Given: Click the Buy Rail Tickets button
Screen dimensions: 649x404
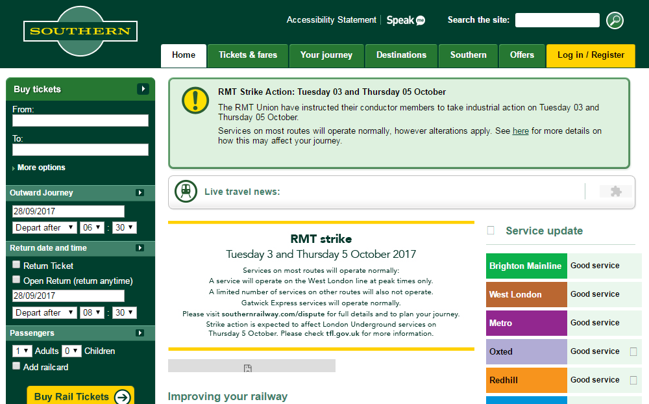Looking at the screenshot, I should coord(80,396).
